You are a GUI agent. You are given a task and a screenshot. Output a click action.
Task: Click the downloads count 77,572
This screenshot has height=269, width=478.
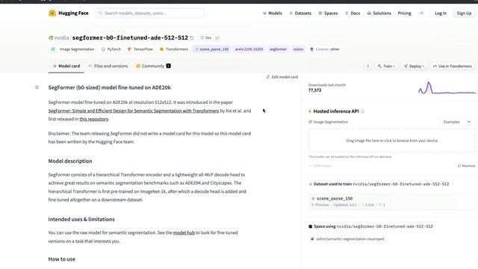314,90
